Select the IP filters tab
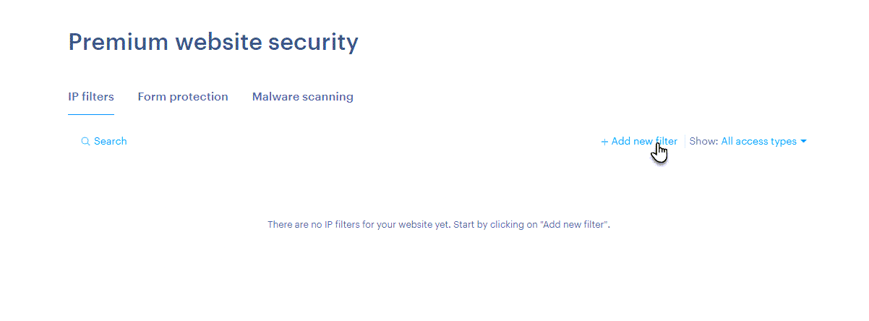Screen dimensions: 869x321 point(91,97)
